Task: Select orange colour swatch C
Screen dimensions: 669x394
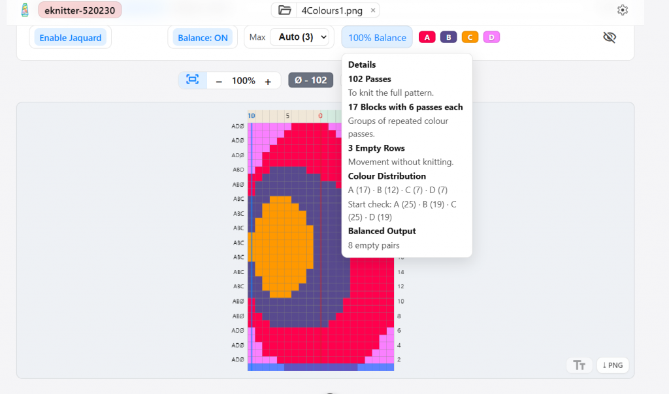Action: pos(470,37)
